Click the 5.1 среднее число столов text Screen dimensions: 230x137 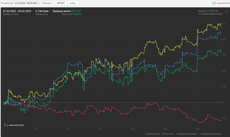click(210, 14)
